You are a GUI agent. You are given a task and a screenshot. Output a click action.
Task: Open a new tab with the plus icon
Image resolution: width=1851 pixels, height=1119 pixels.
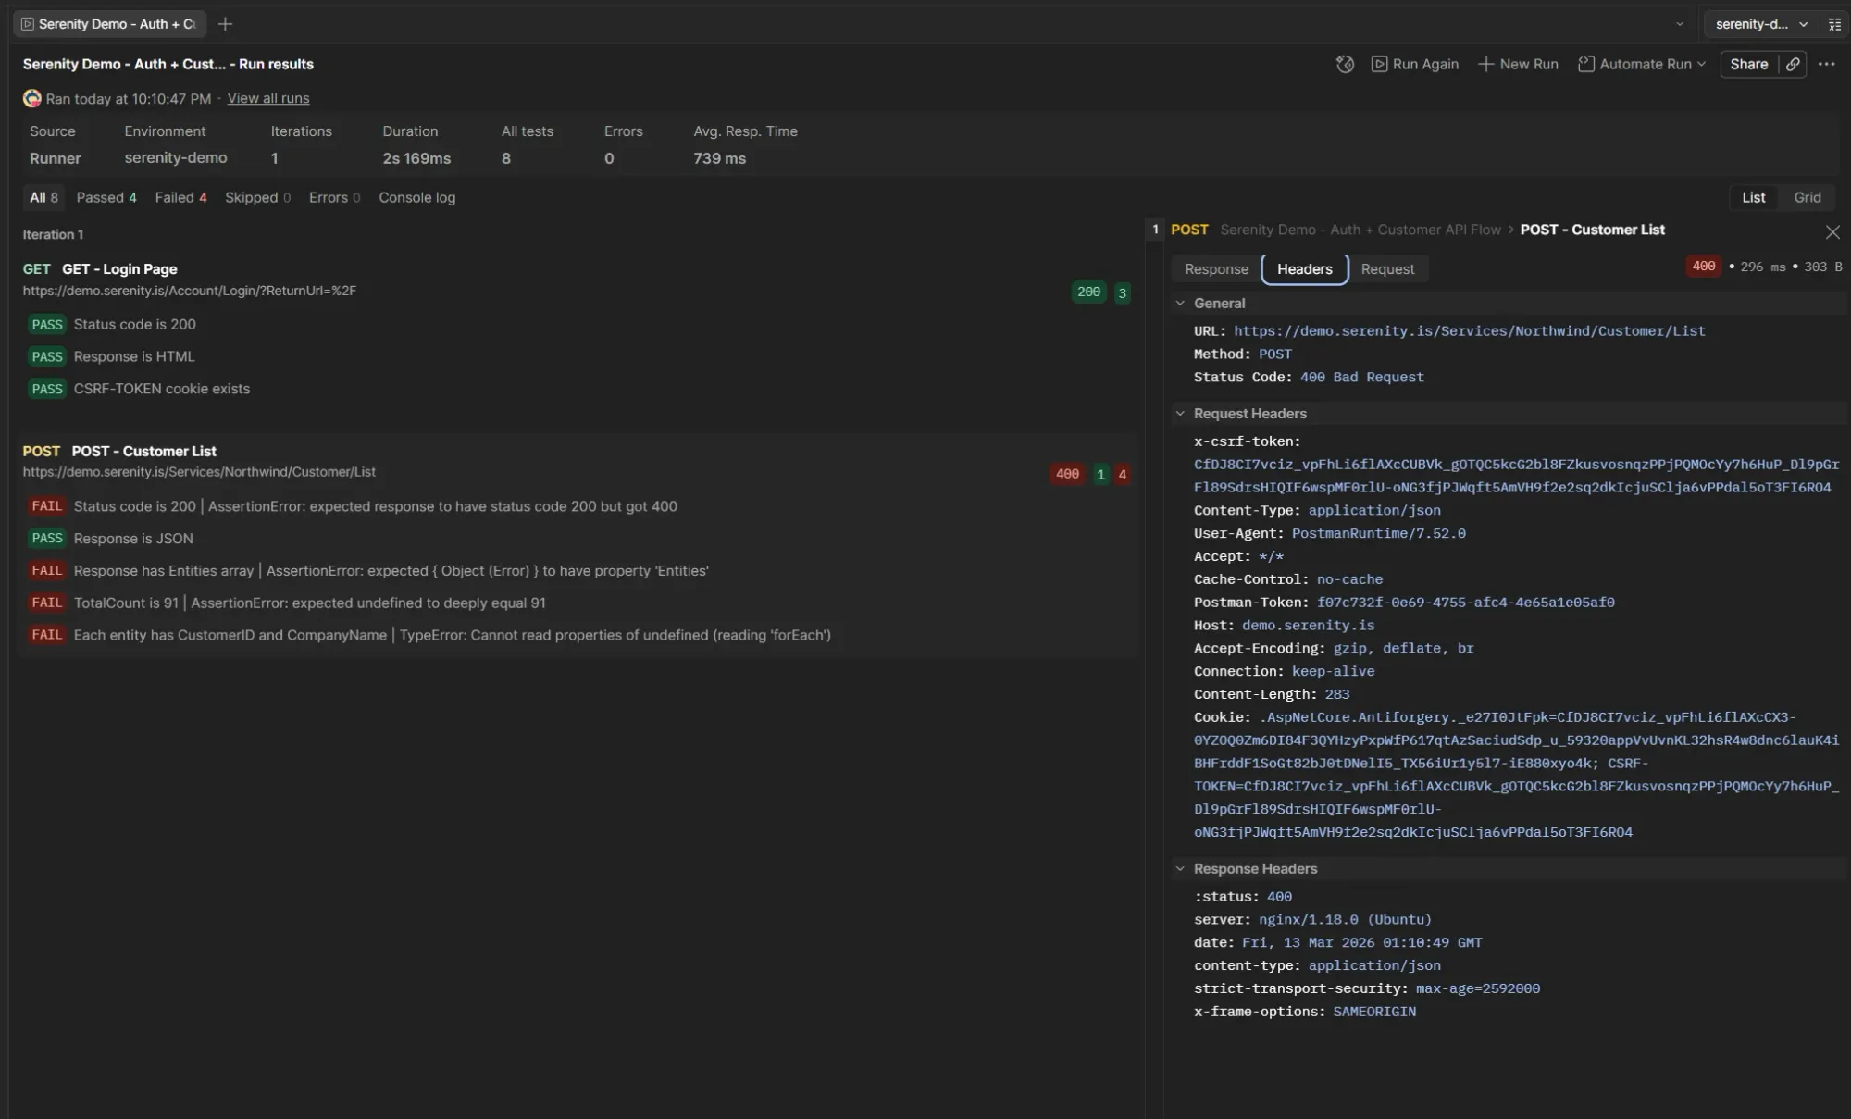225,24
